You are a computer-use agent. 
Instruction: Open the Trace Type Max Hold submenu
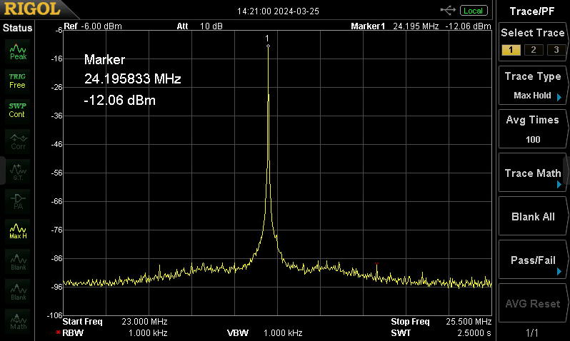[533, 86]
